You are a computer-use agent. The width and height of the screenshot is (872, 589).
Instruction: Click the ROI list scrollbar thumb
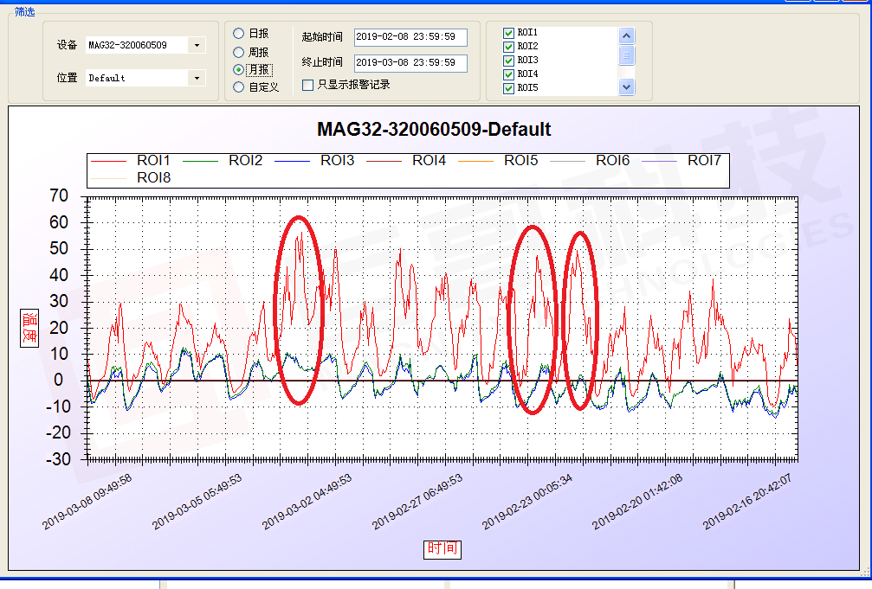(626, 55)
